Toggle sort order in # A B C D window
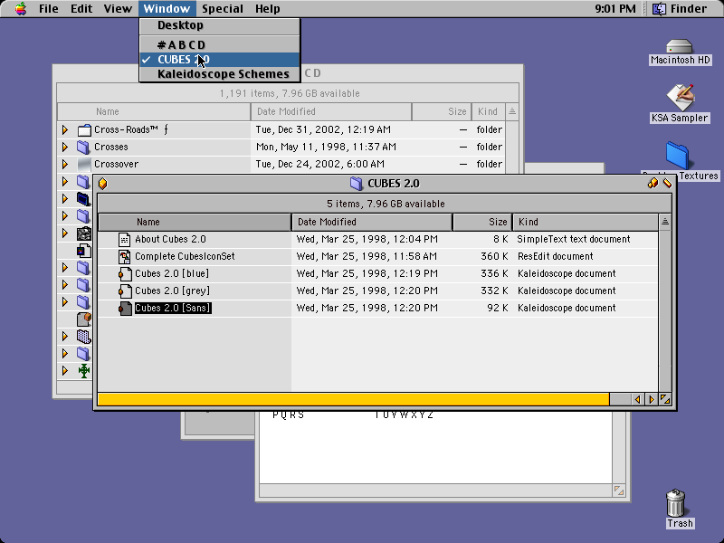This screenshot has width=724, height=543. coord(512,111)
